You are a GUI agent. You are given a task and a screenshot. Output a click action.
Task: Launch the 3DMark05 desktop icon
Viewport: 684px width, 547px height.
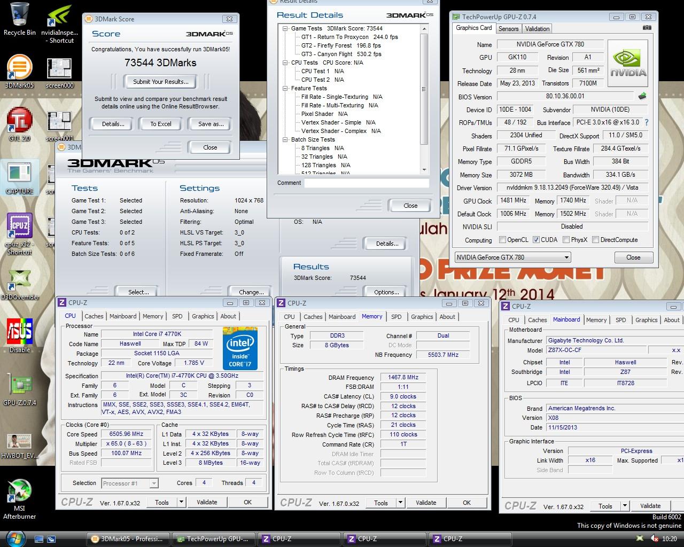coord(20,71)
